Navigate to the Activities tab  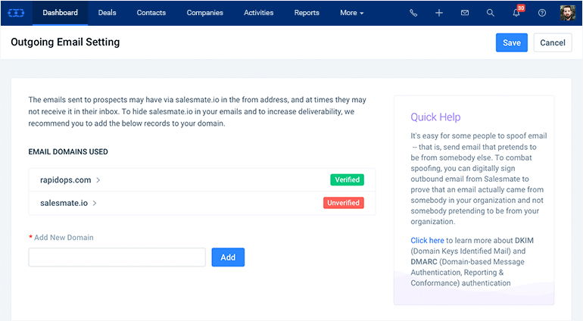click(x=258, y=13)
